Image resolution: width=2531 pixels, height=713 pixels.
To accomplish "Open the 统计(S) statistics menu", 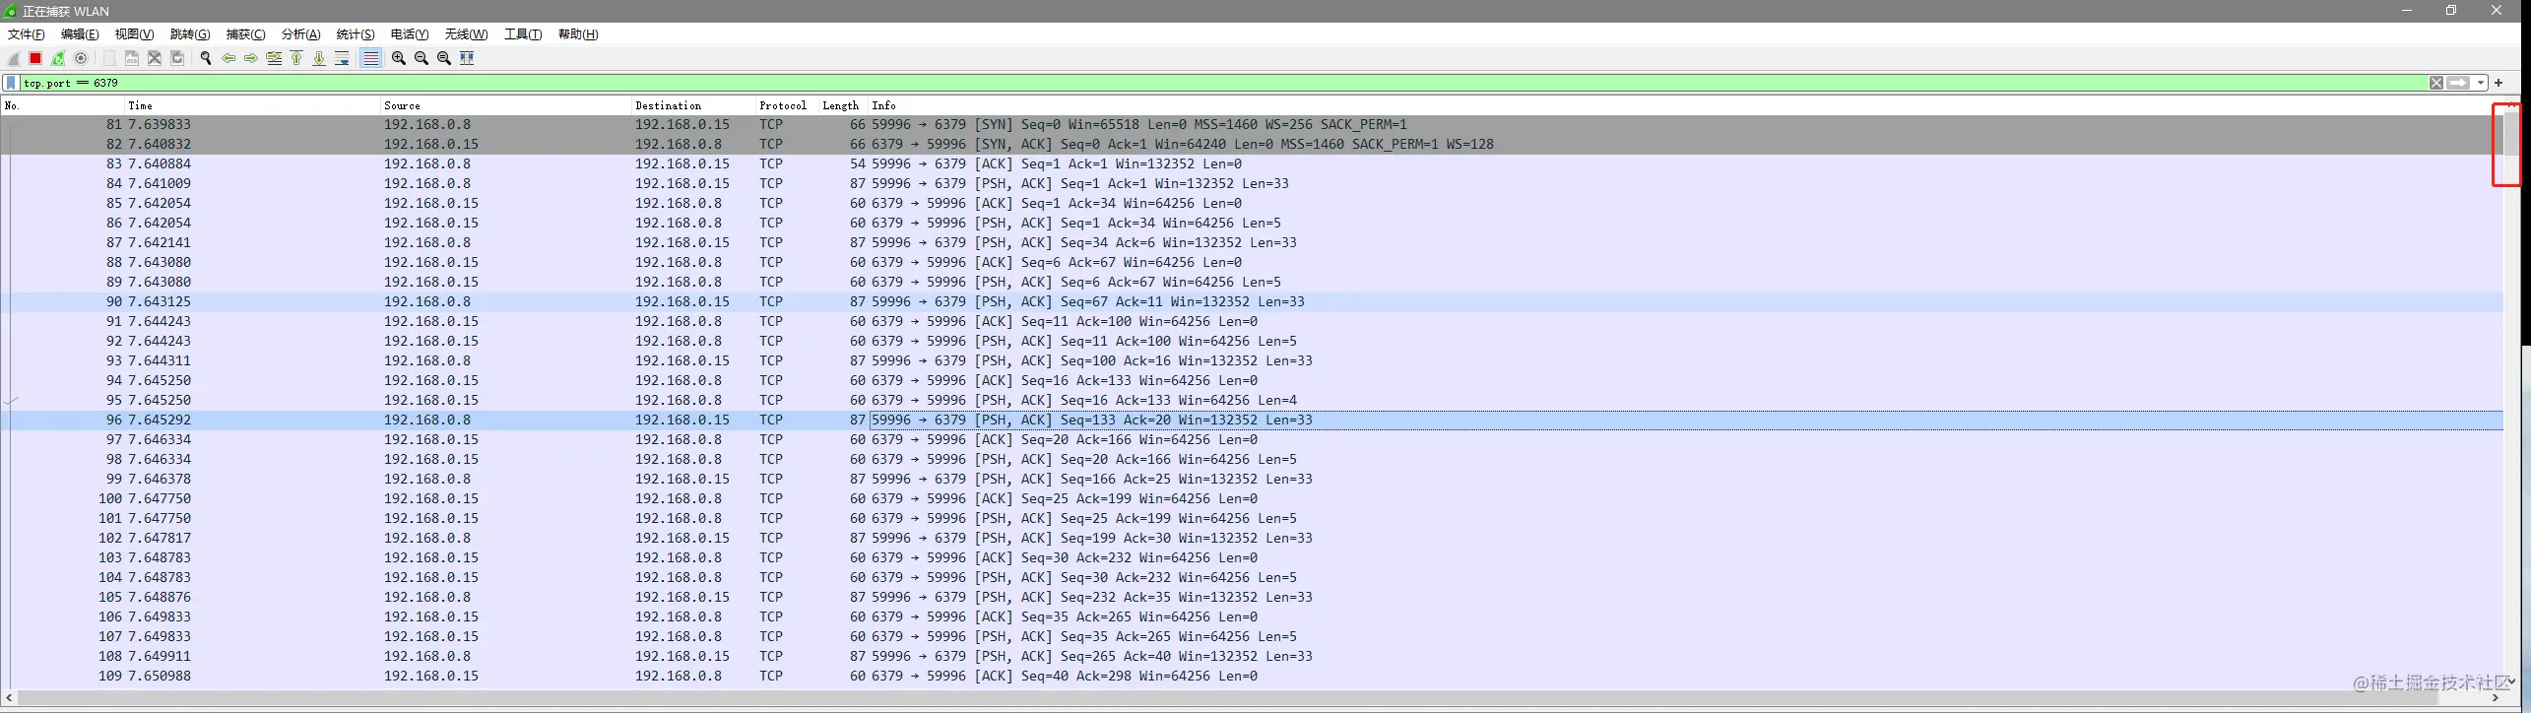I will tap(356, 34).
